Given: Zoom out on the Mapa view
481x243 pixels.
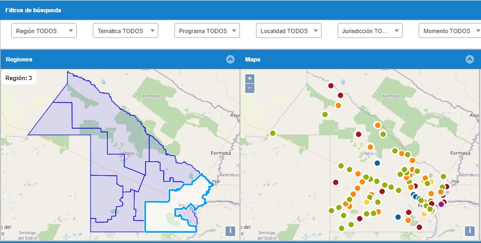Looking at the screenshot, I should [250, 88].
